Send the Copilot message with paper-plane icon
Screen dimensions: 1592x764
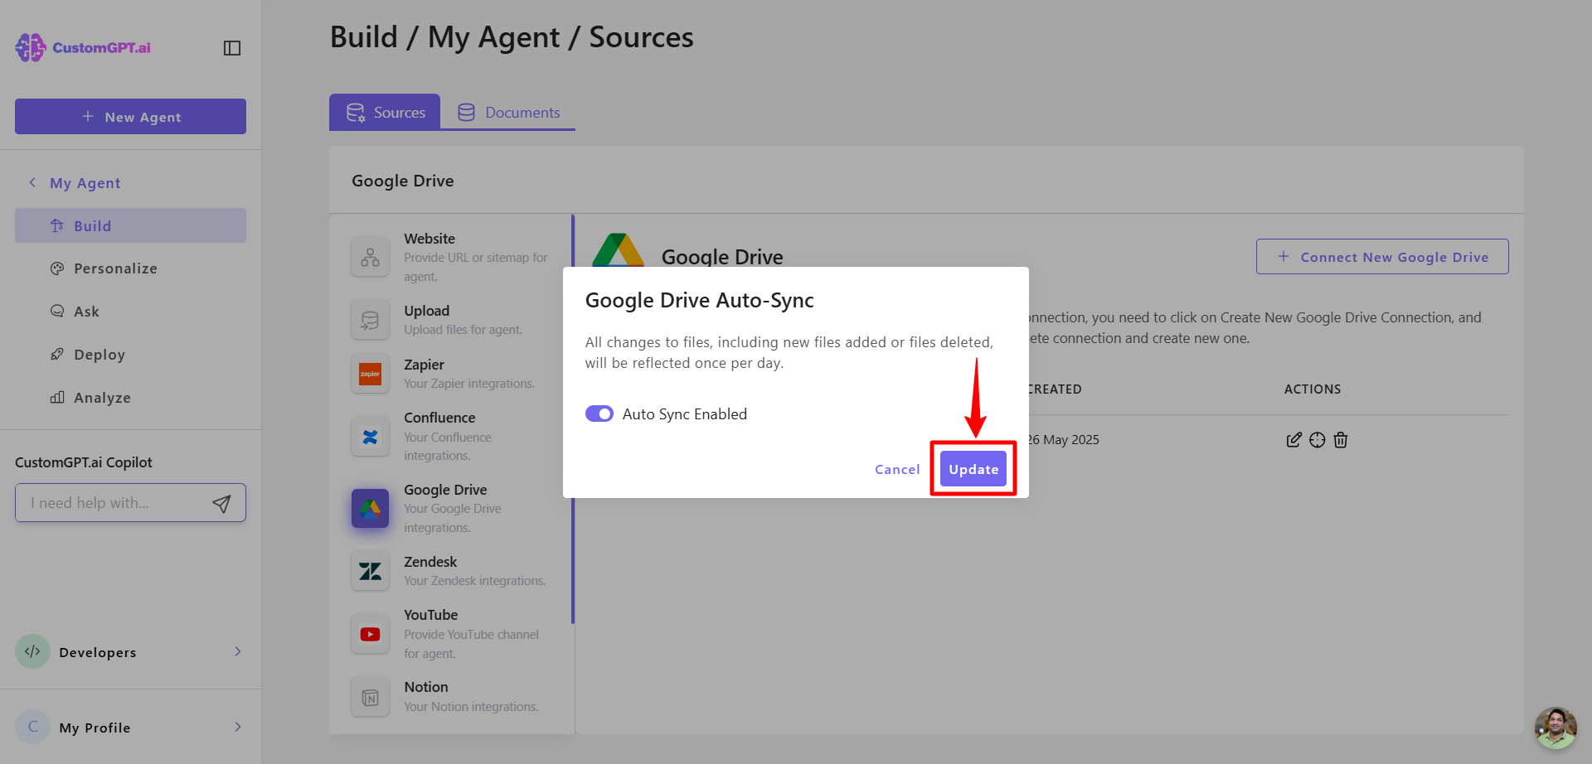tap(221, 503)
